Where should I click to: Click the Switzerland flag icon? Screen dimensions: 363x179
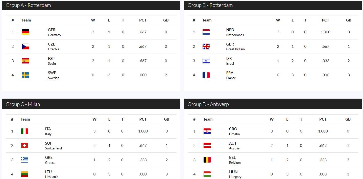coord(25,145)
